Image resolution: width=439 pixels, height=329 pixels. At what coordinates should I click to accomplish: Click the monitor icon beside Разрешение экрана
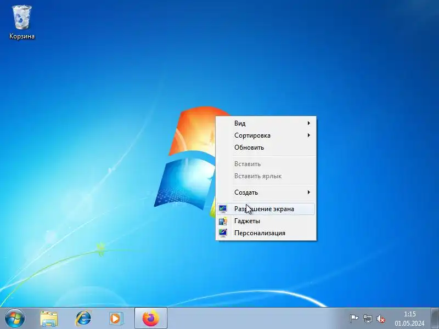(x=223, y=209)
